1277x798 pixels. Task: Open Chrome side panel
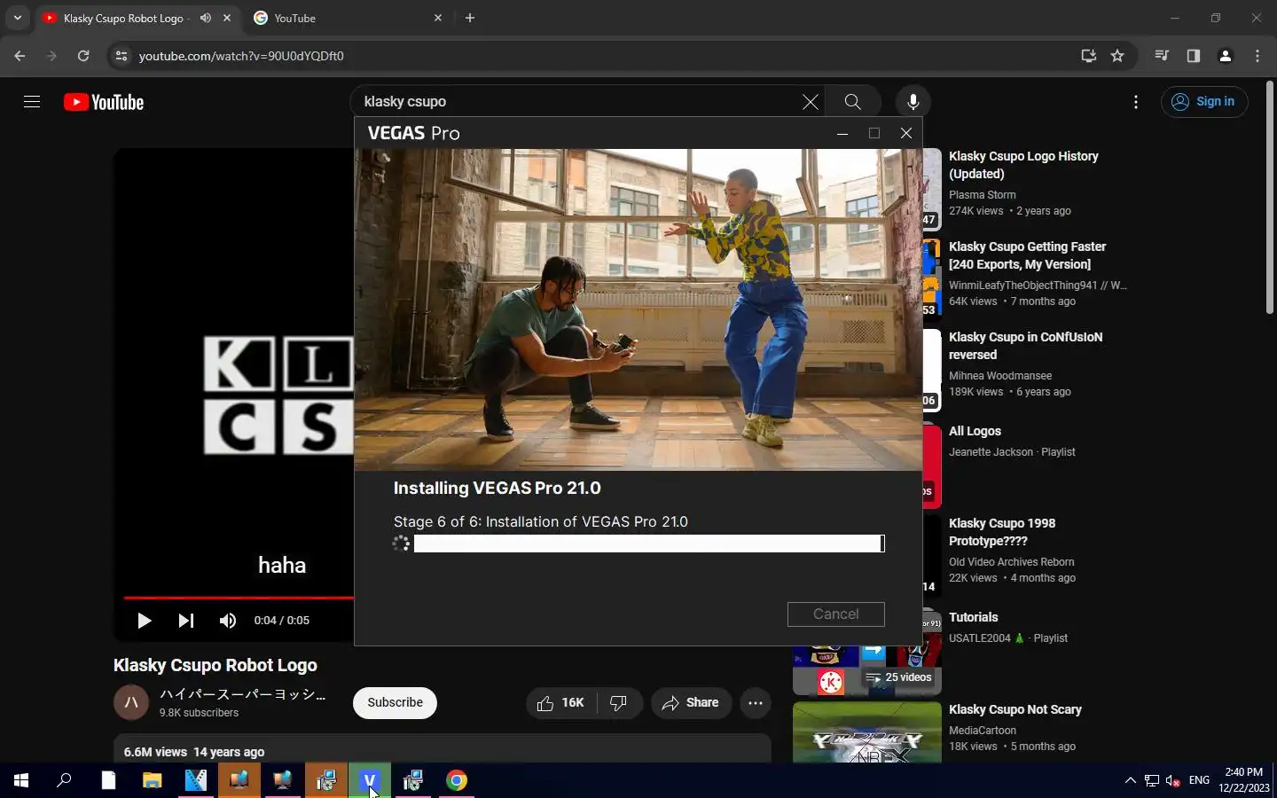pos(1194,56)
